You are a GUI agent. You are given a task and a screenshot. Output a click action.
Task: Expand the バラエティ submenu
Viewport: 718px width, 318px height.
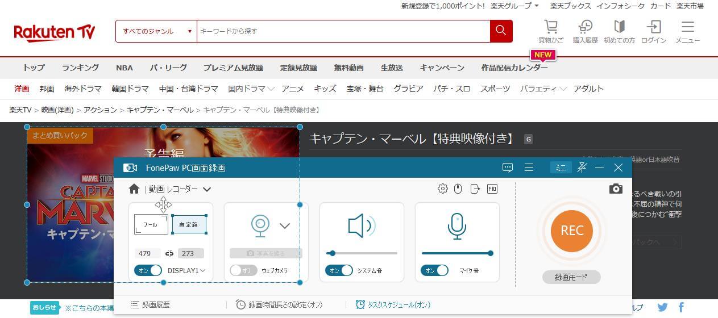tap(543, 89)
